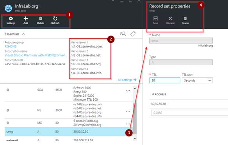Delete the smtp record set
Image resolution: width=228 pixels, height=145 pixels.
coord(185,20)
